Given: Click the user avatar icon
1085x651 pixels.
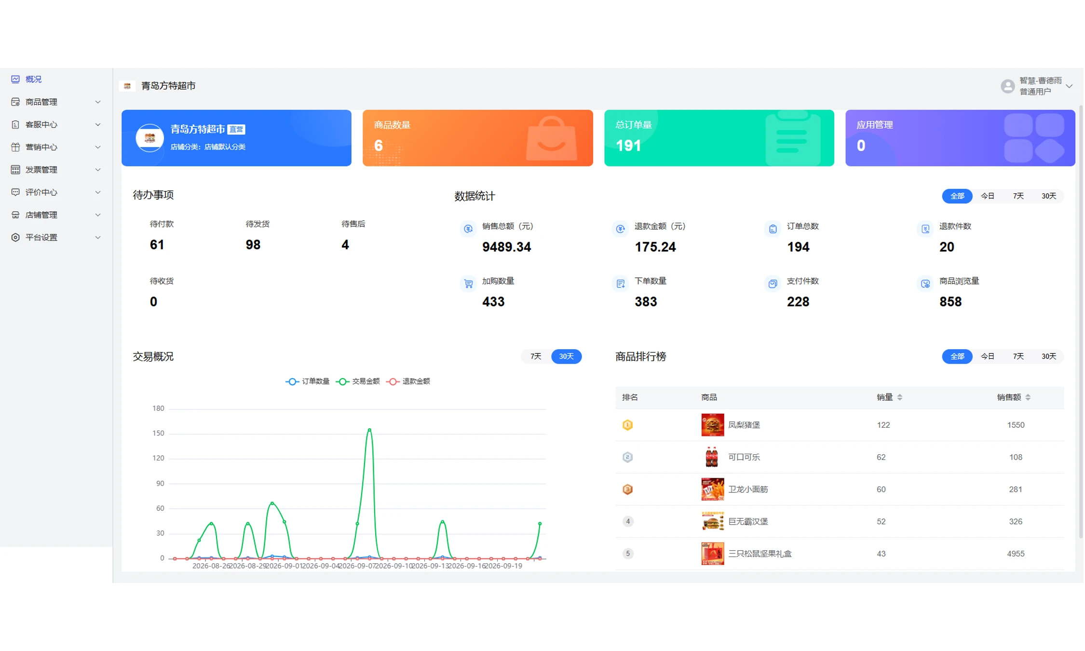Looking at the screenshot, I should click(1008, 86).
